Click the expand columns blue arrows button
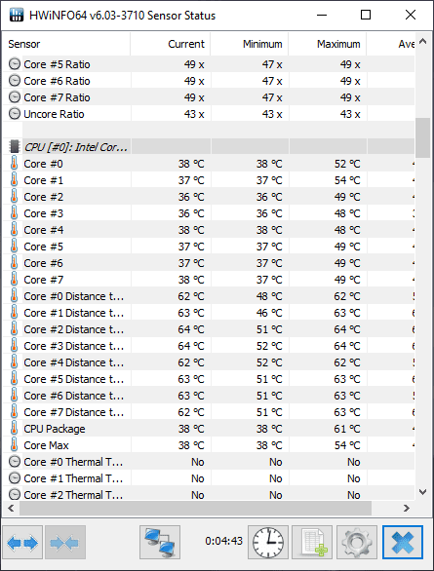 (x=22, y=542)
